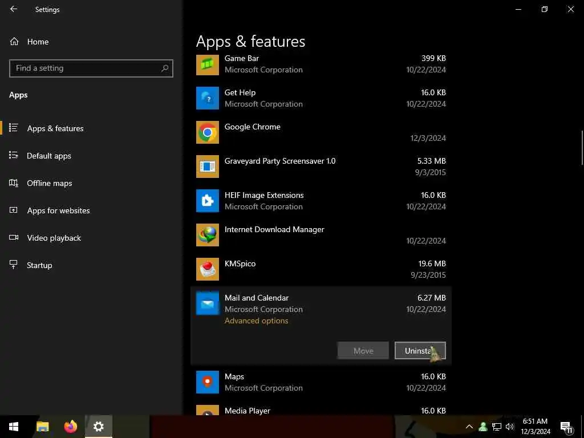The width and height of the screenshot is (584, 438).
Task: Select Internet Download Manager entry name
Action: 274,229
